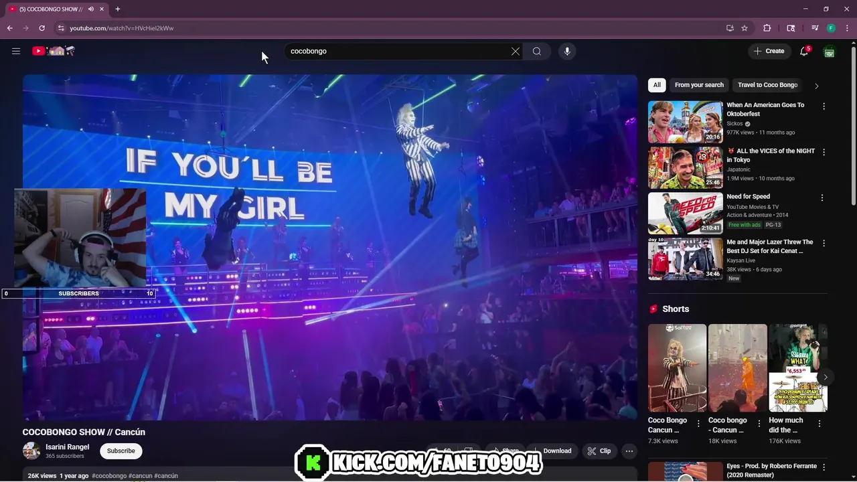Image resolution: width=857 pixels, height=482 pixels.
Task: Click the video player to pause
Action: pyautogui.click(x=330, y=248)
